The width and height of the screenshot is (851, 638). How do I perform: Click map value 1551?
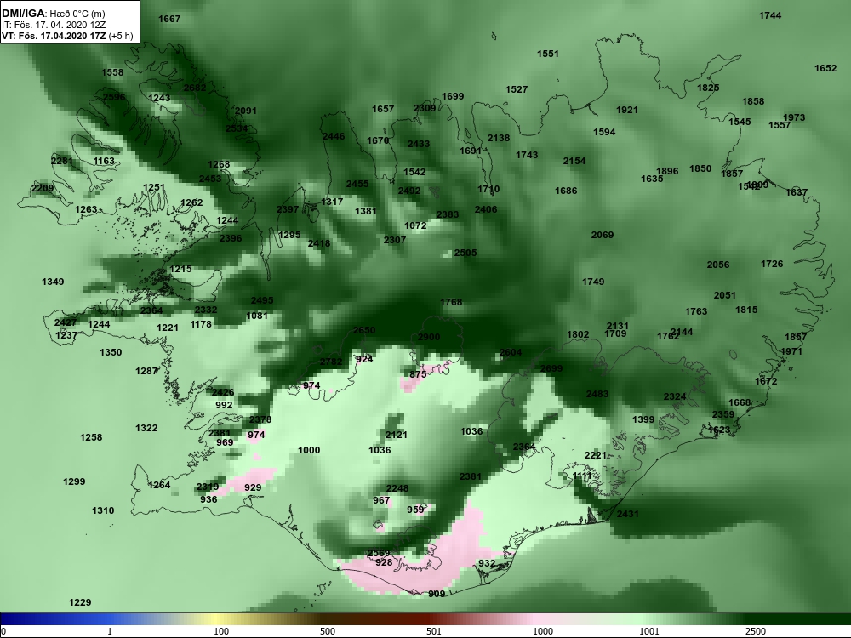click(x=548, y=54)
